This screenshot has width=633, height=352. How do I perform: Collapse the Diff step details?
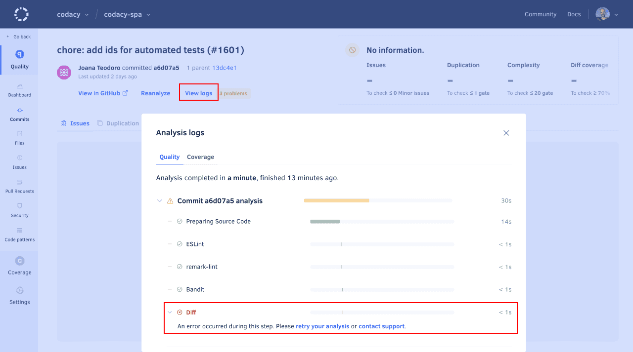(x=170, y=312)
